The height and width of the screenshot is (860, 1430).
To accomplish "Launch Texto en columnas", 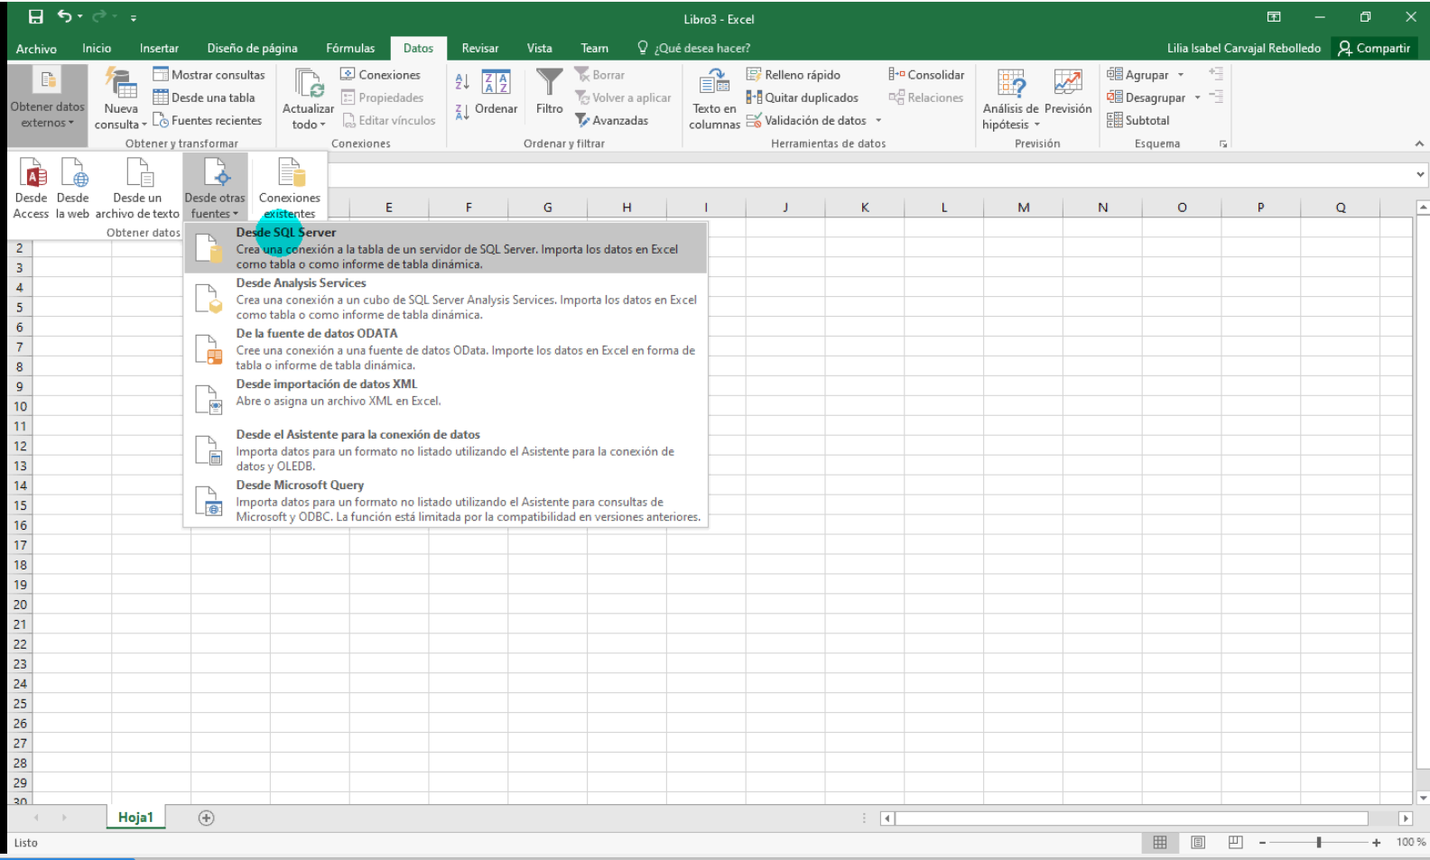I will tap(714, 98).
